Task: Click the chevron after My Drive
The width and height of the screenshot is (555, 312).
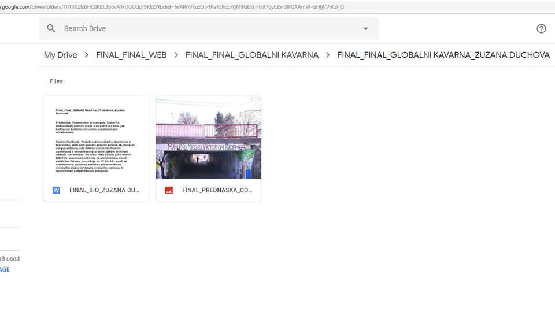Action: click(x=87, y=55)
